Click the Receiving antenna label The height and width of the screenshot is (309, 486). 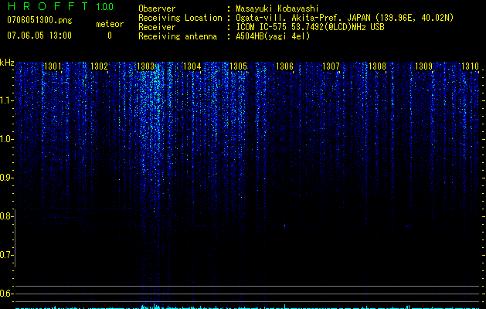(178, 36)
